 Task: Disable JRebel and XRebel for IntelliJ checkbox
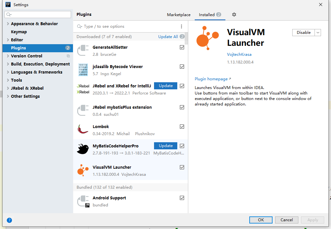pos(182,86)
